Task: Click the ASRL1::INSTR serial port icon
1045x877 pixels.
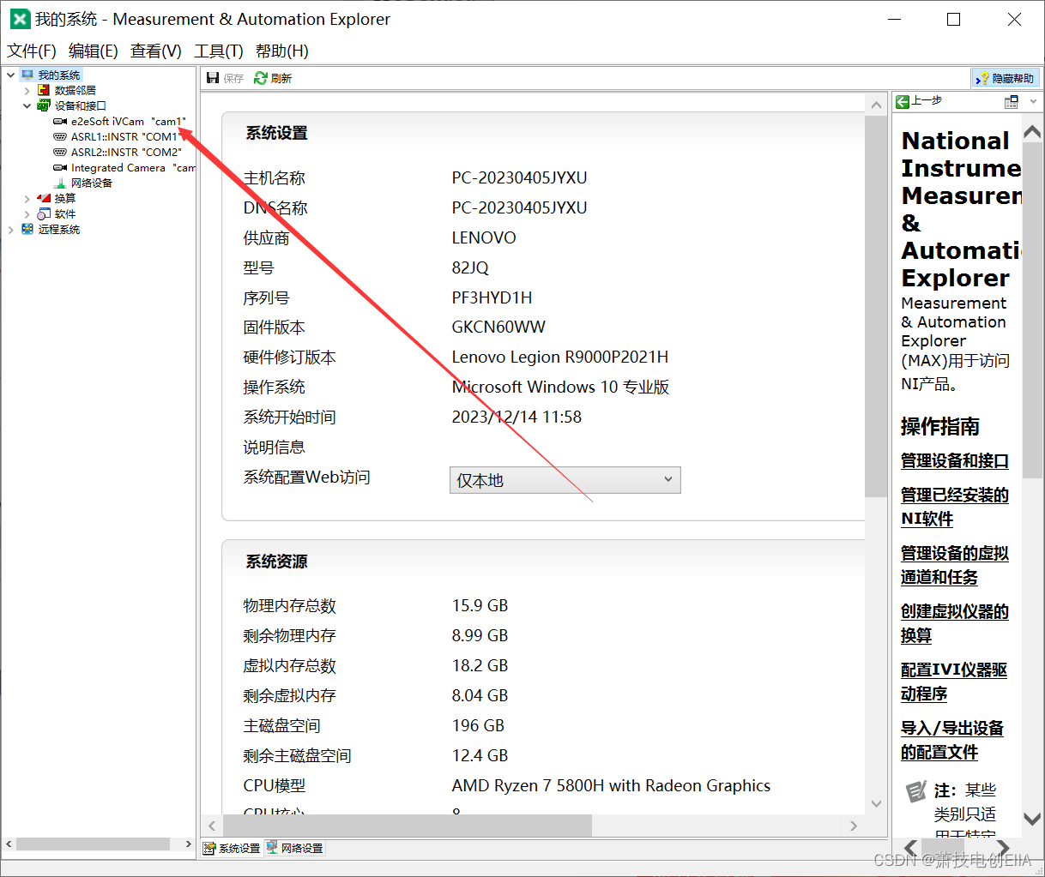Action: 60,137
